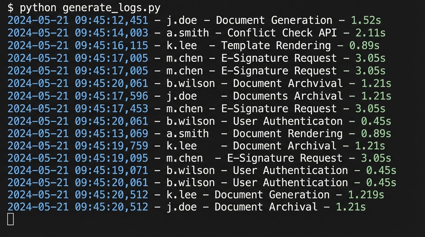The height and width of the screenshot is (237, 425).
Task: Click the empty terminal cursor block
Action: click(x=11, y=219)
